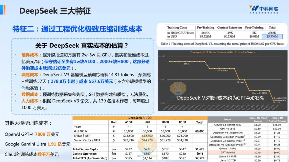Click the "DeepSeek AI TCO" table title
The height and width of the screenshot is (162, 289).
(x=140, y=118)
